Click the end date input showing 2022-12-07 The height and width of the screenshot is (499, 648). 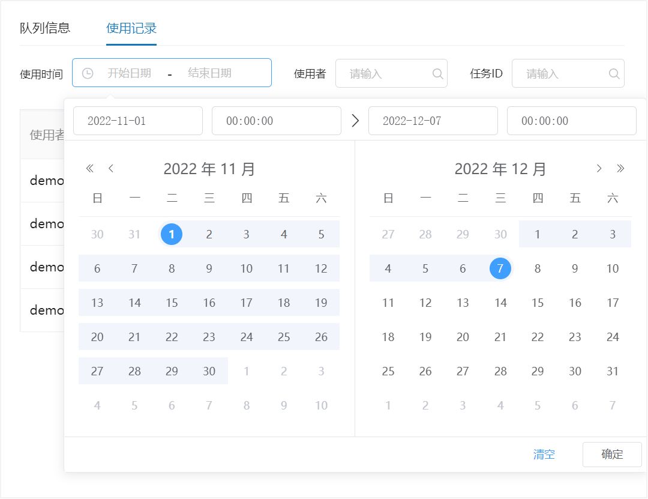[x=433, y=121]
